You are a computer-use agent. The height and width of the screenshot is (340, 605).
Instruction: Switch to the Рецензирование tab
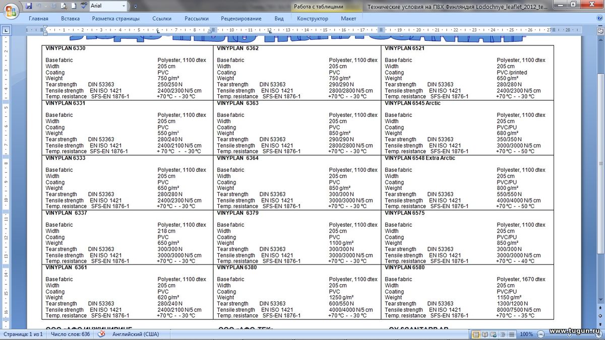[241, 19]
